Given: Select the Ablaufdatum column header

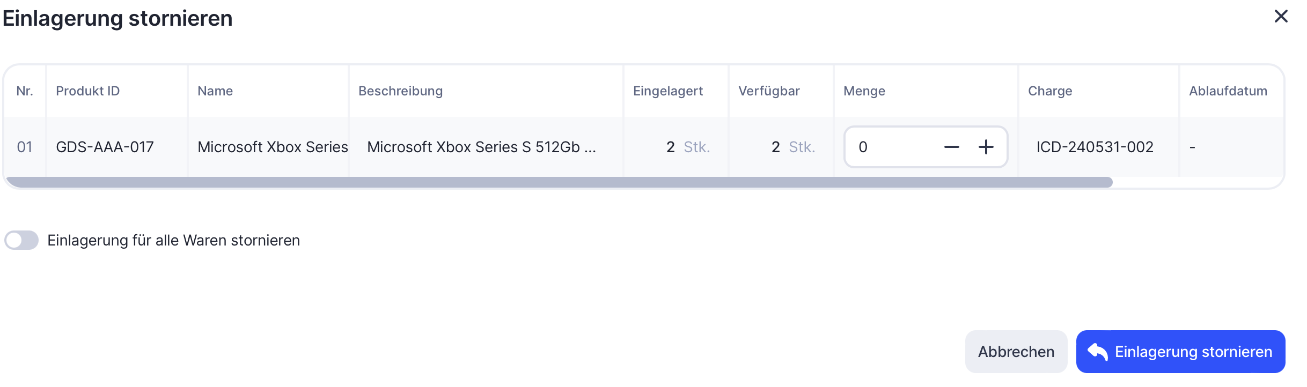Looking at the screenshot, I should [1228, 91].
